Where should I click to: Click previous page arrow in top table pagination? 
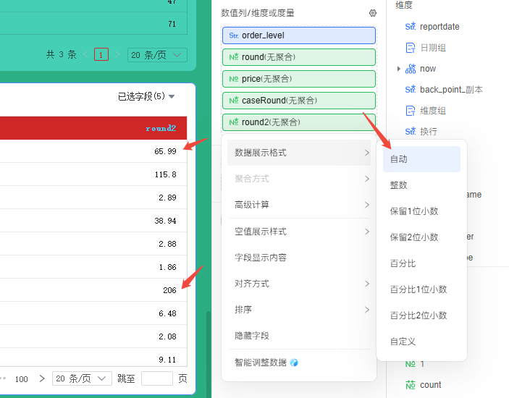click(x=85, y=55)
